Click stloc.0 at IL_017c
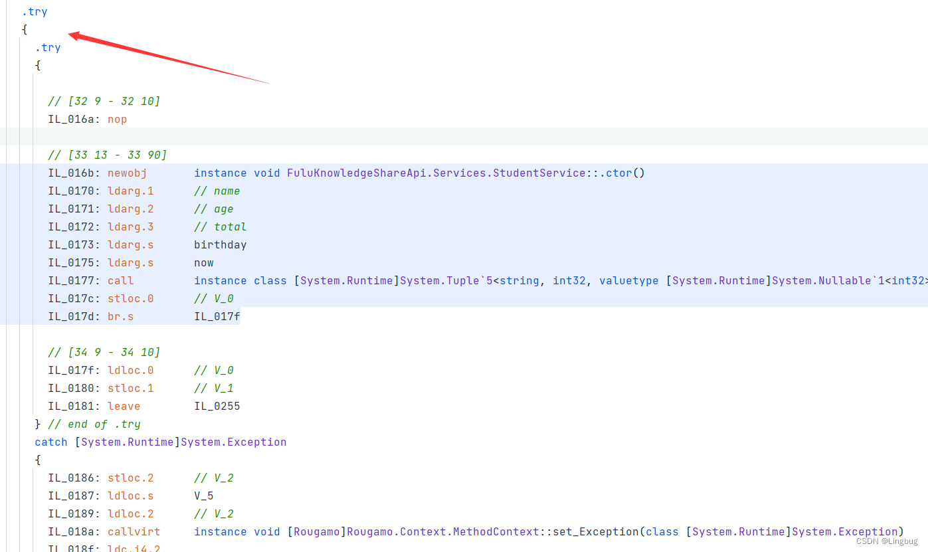 coord(131,299)
